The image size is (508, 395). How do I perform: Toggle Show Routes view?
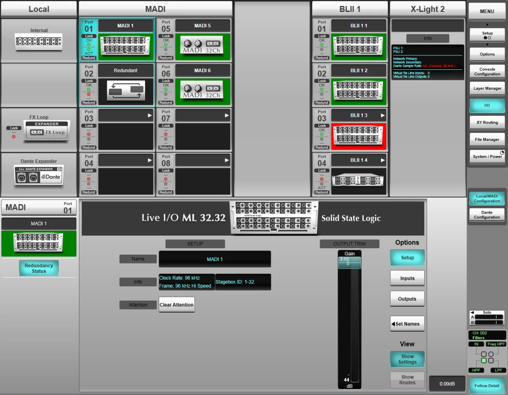[407, 380]
